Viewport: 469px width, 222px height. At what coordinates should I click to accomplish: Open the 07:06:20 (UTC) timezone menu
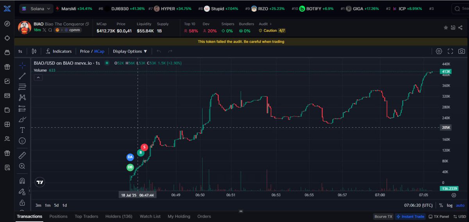[x=418, y=205]
